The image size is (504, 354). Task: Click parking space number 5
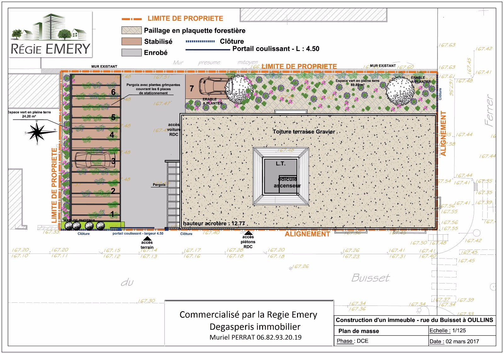click(x=113, y=117)
